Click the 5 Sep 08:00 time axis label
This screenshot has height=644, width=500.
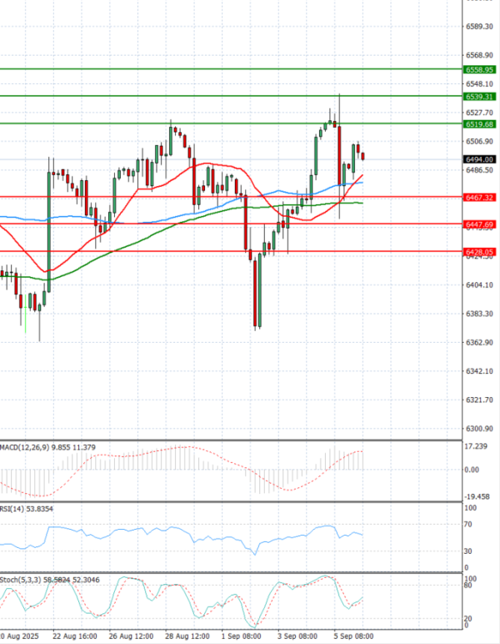(354, 636)
